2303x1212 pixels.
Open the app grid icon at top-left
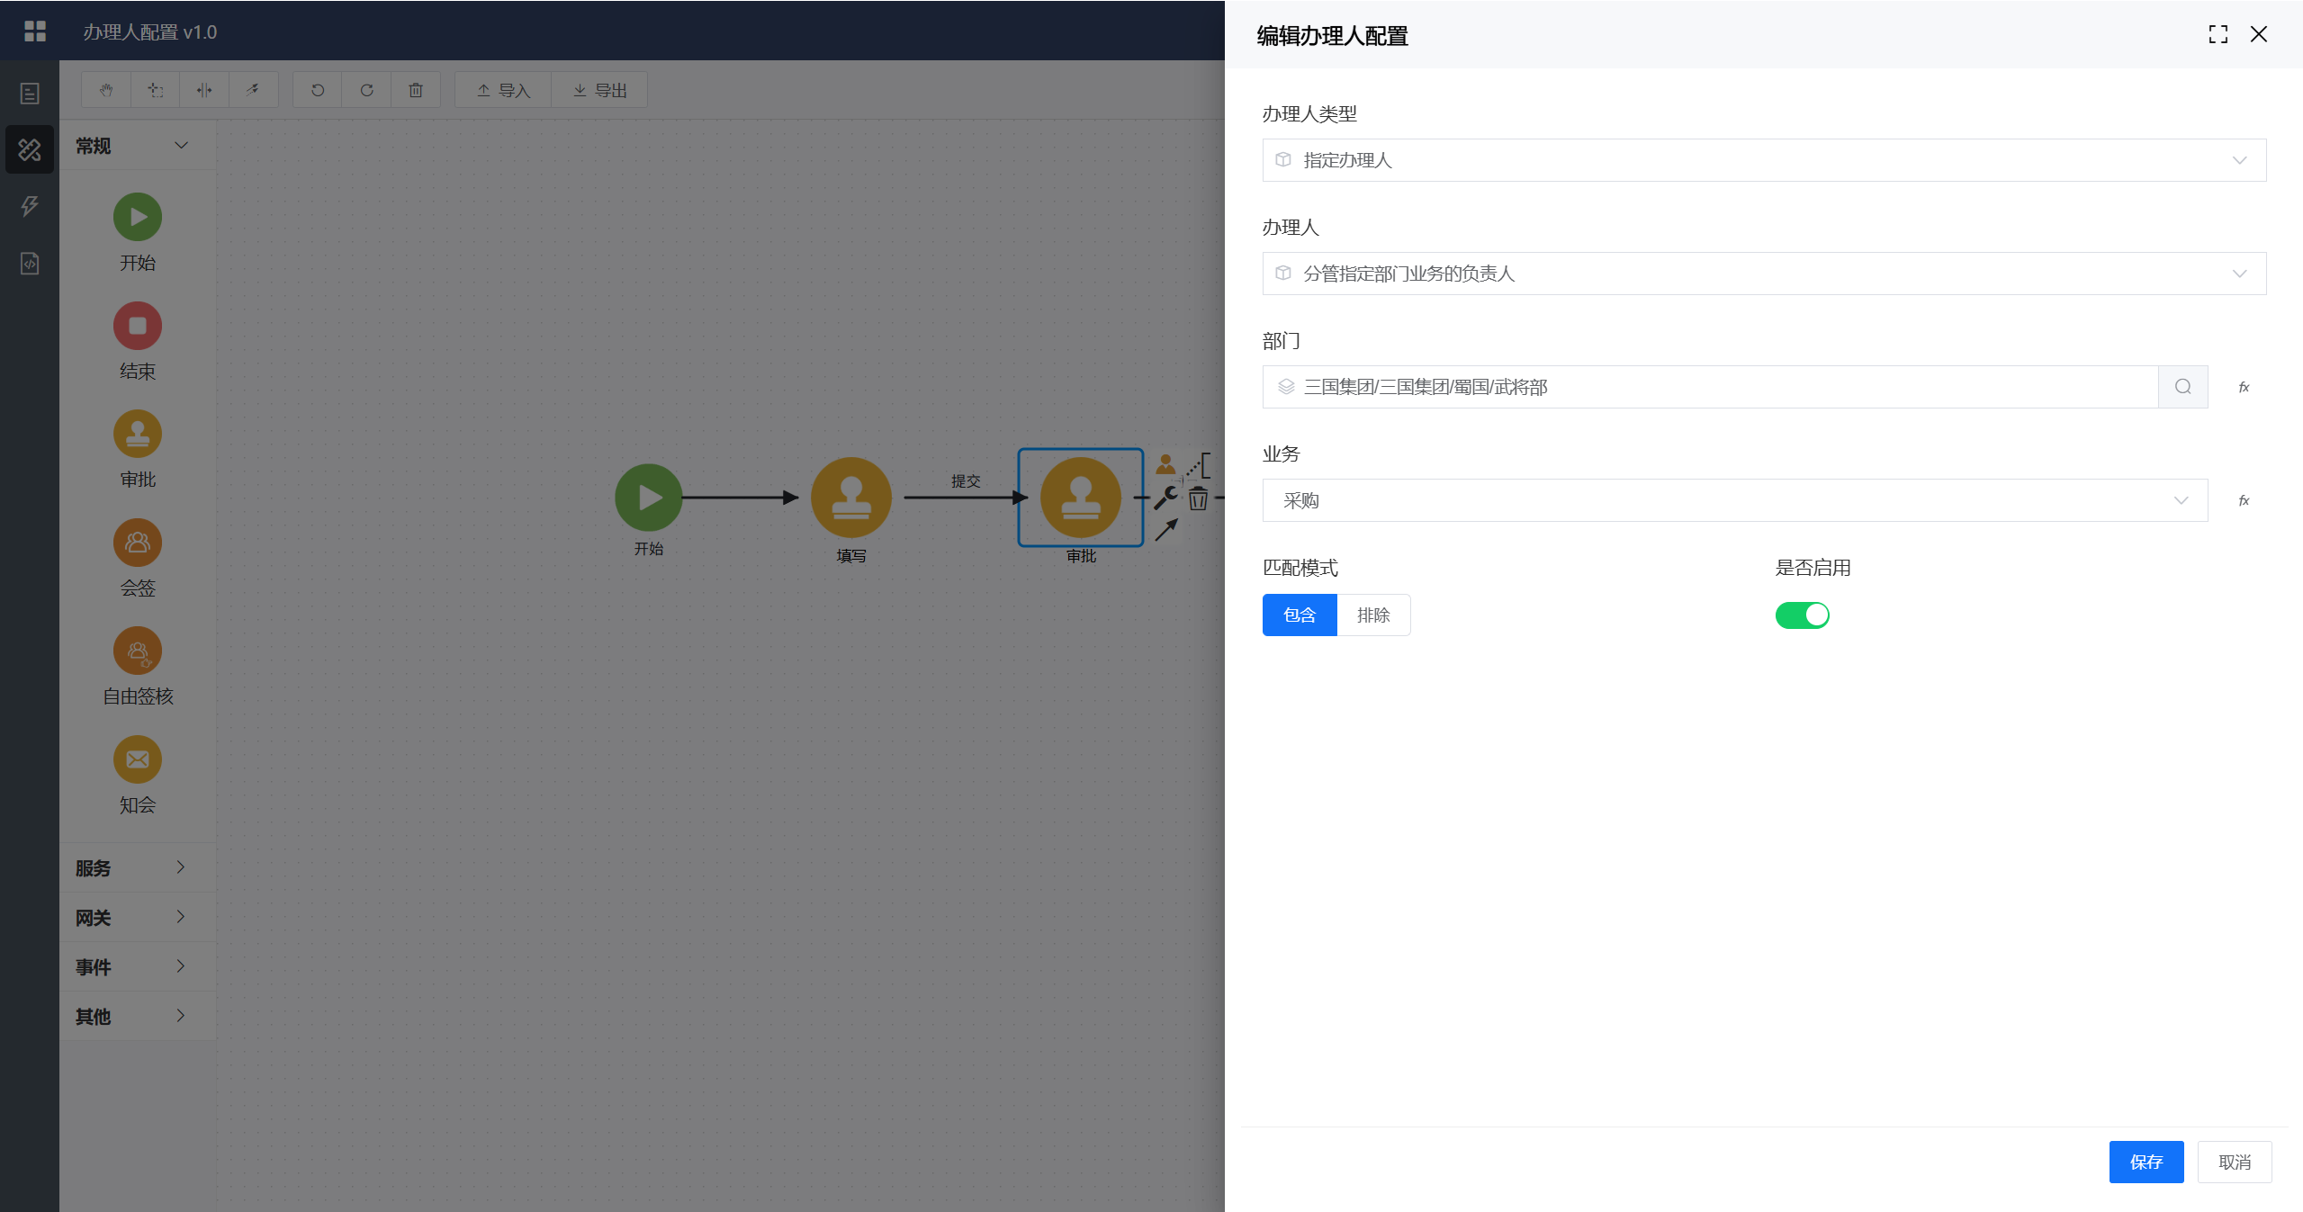coord(34,31)
